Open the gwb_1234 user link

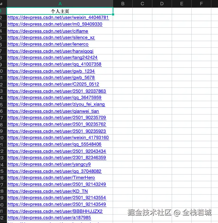tap(51, 71)
